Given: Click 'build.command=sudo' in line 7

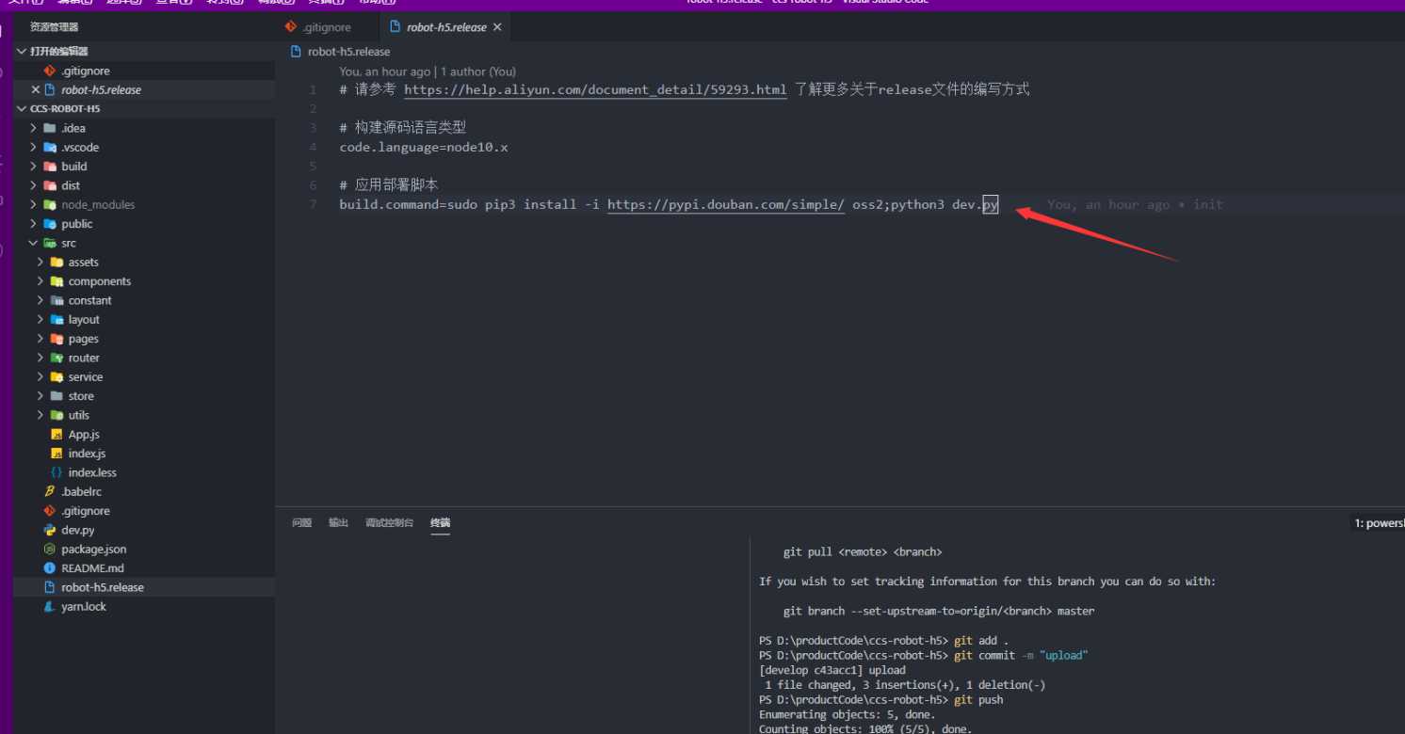Looking at the screenshot, I should tap(409, 205).
